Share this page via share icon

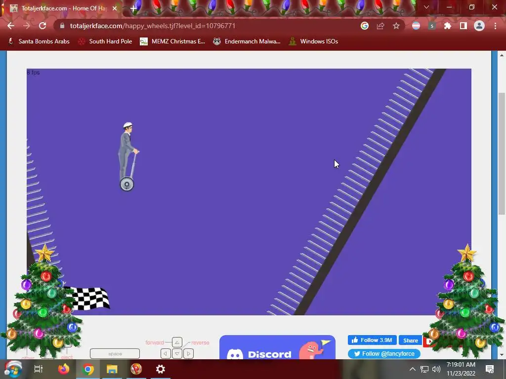tap(380, 26)
